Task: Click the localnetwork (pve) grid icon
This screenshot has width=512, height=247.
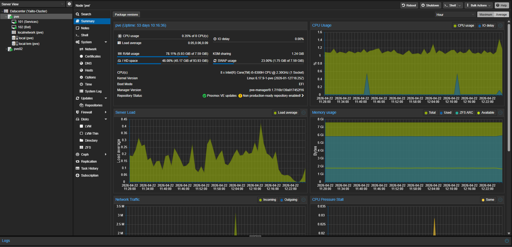Action: (x=14, y=33)
